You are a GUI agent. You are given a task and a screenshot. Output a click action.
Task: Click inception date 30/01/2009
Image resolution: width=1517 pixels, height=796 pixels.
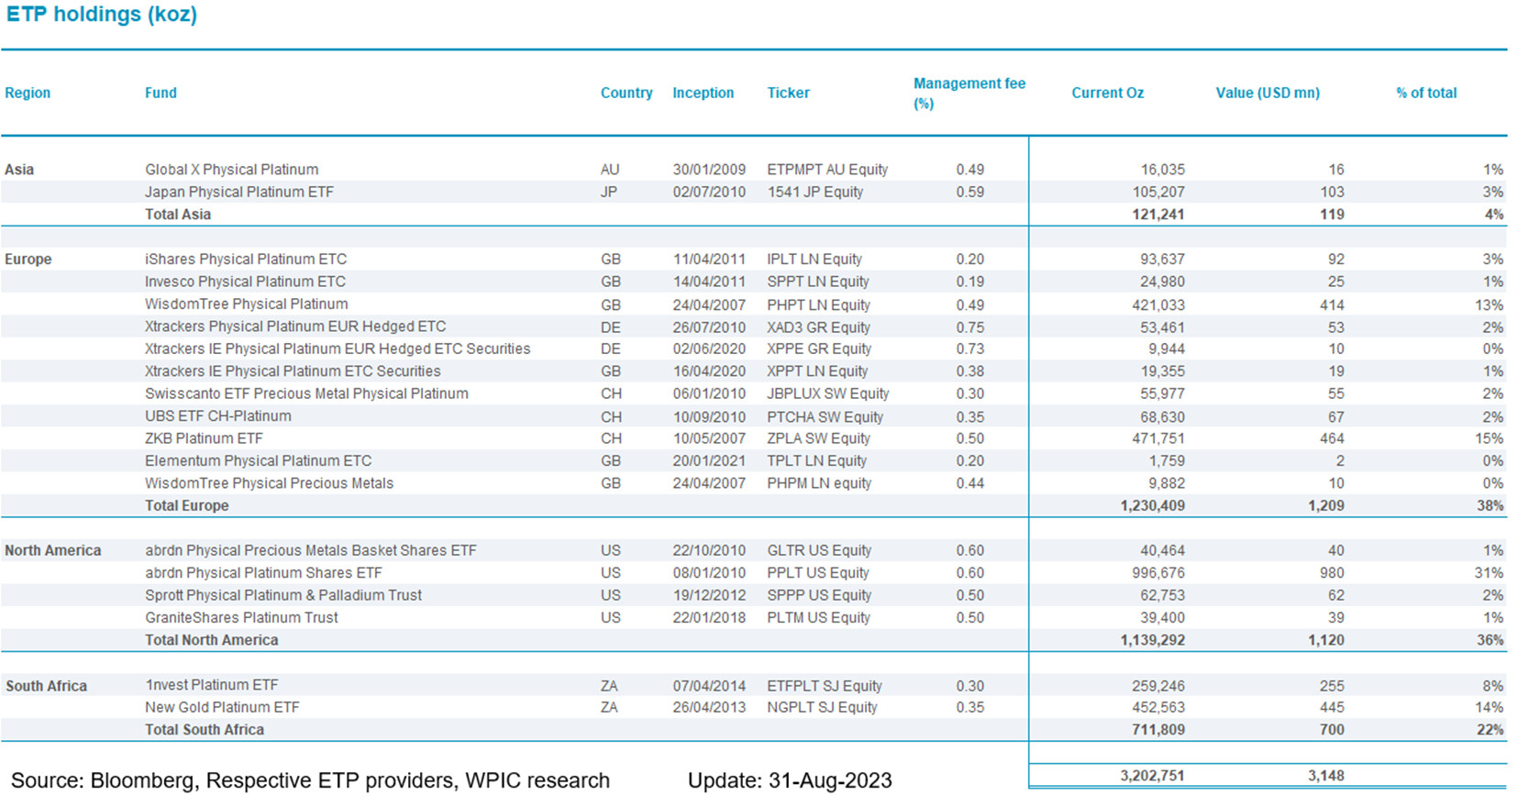[x=709, y=170]
